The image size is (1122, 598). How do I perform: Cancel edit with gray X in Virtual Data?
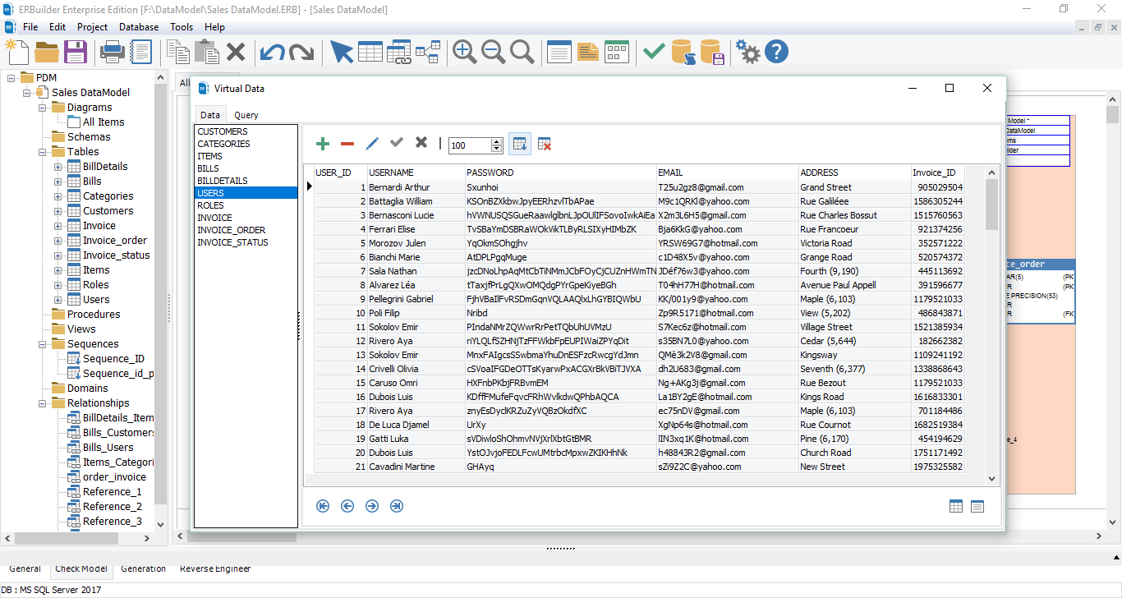click(x=421, y=143)
